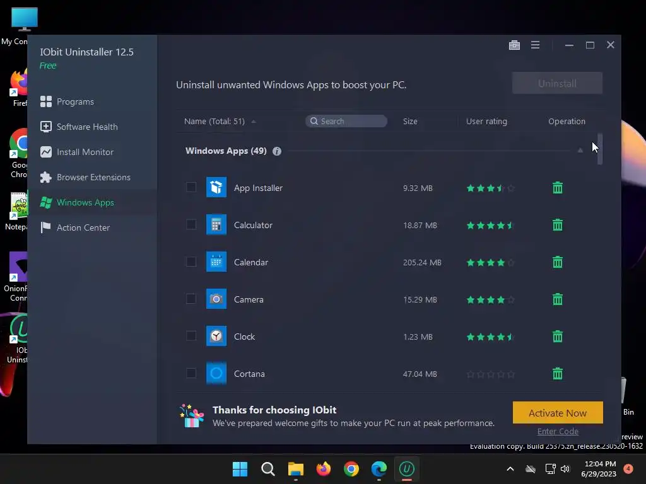
Task: Open the notification badge in taskbar corner
Action: coord(628,468)
